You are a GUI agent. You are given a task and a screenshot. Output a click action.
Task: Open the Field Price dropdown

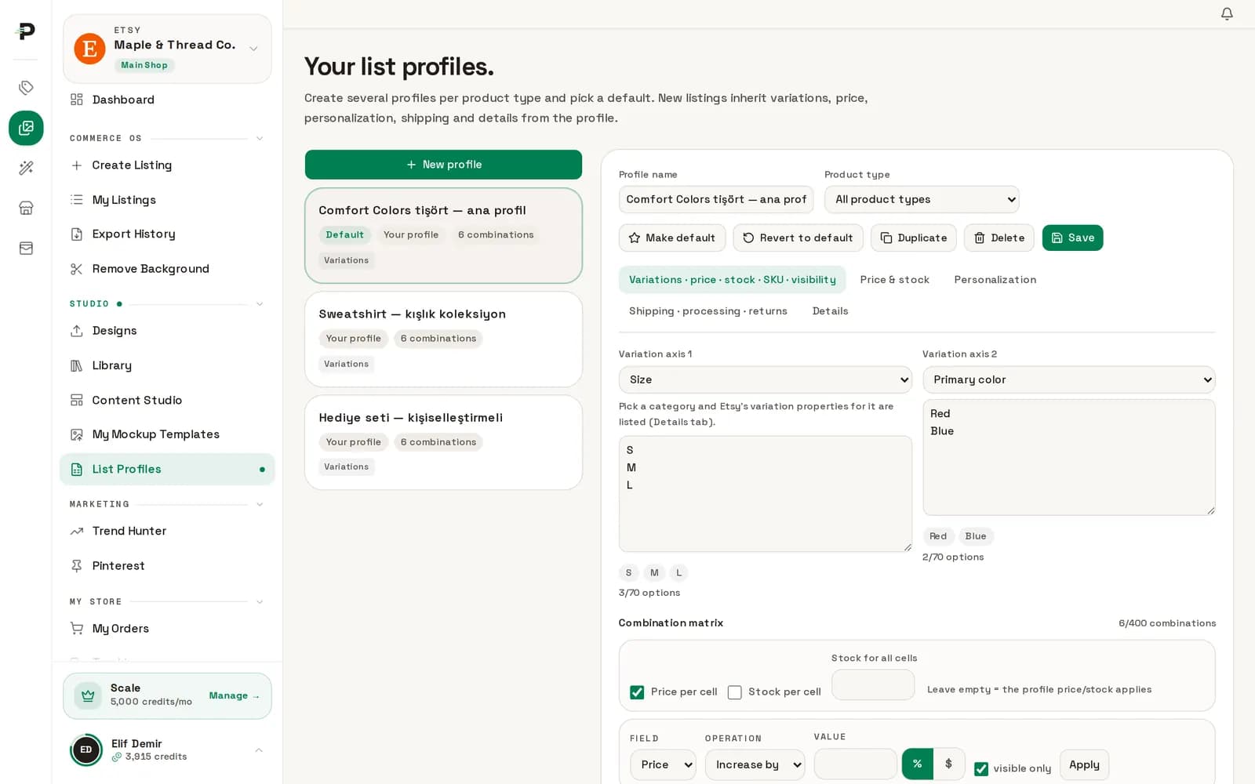(x=663, y=764)
